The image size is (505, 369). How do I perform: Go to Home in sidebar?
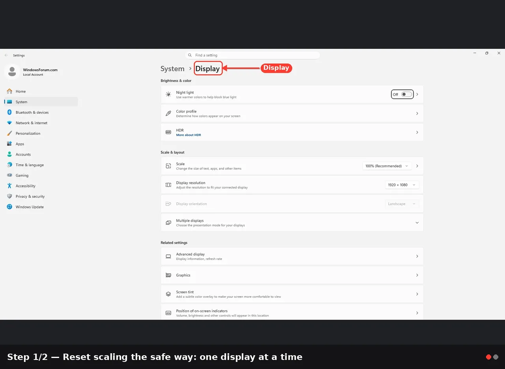pyautogui.click(x=41, y=91)
